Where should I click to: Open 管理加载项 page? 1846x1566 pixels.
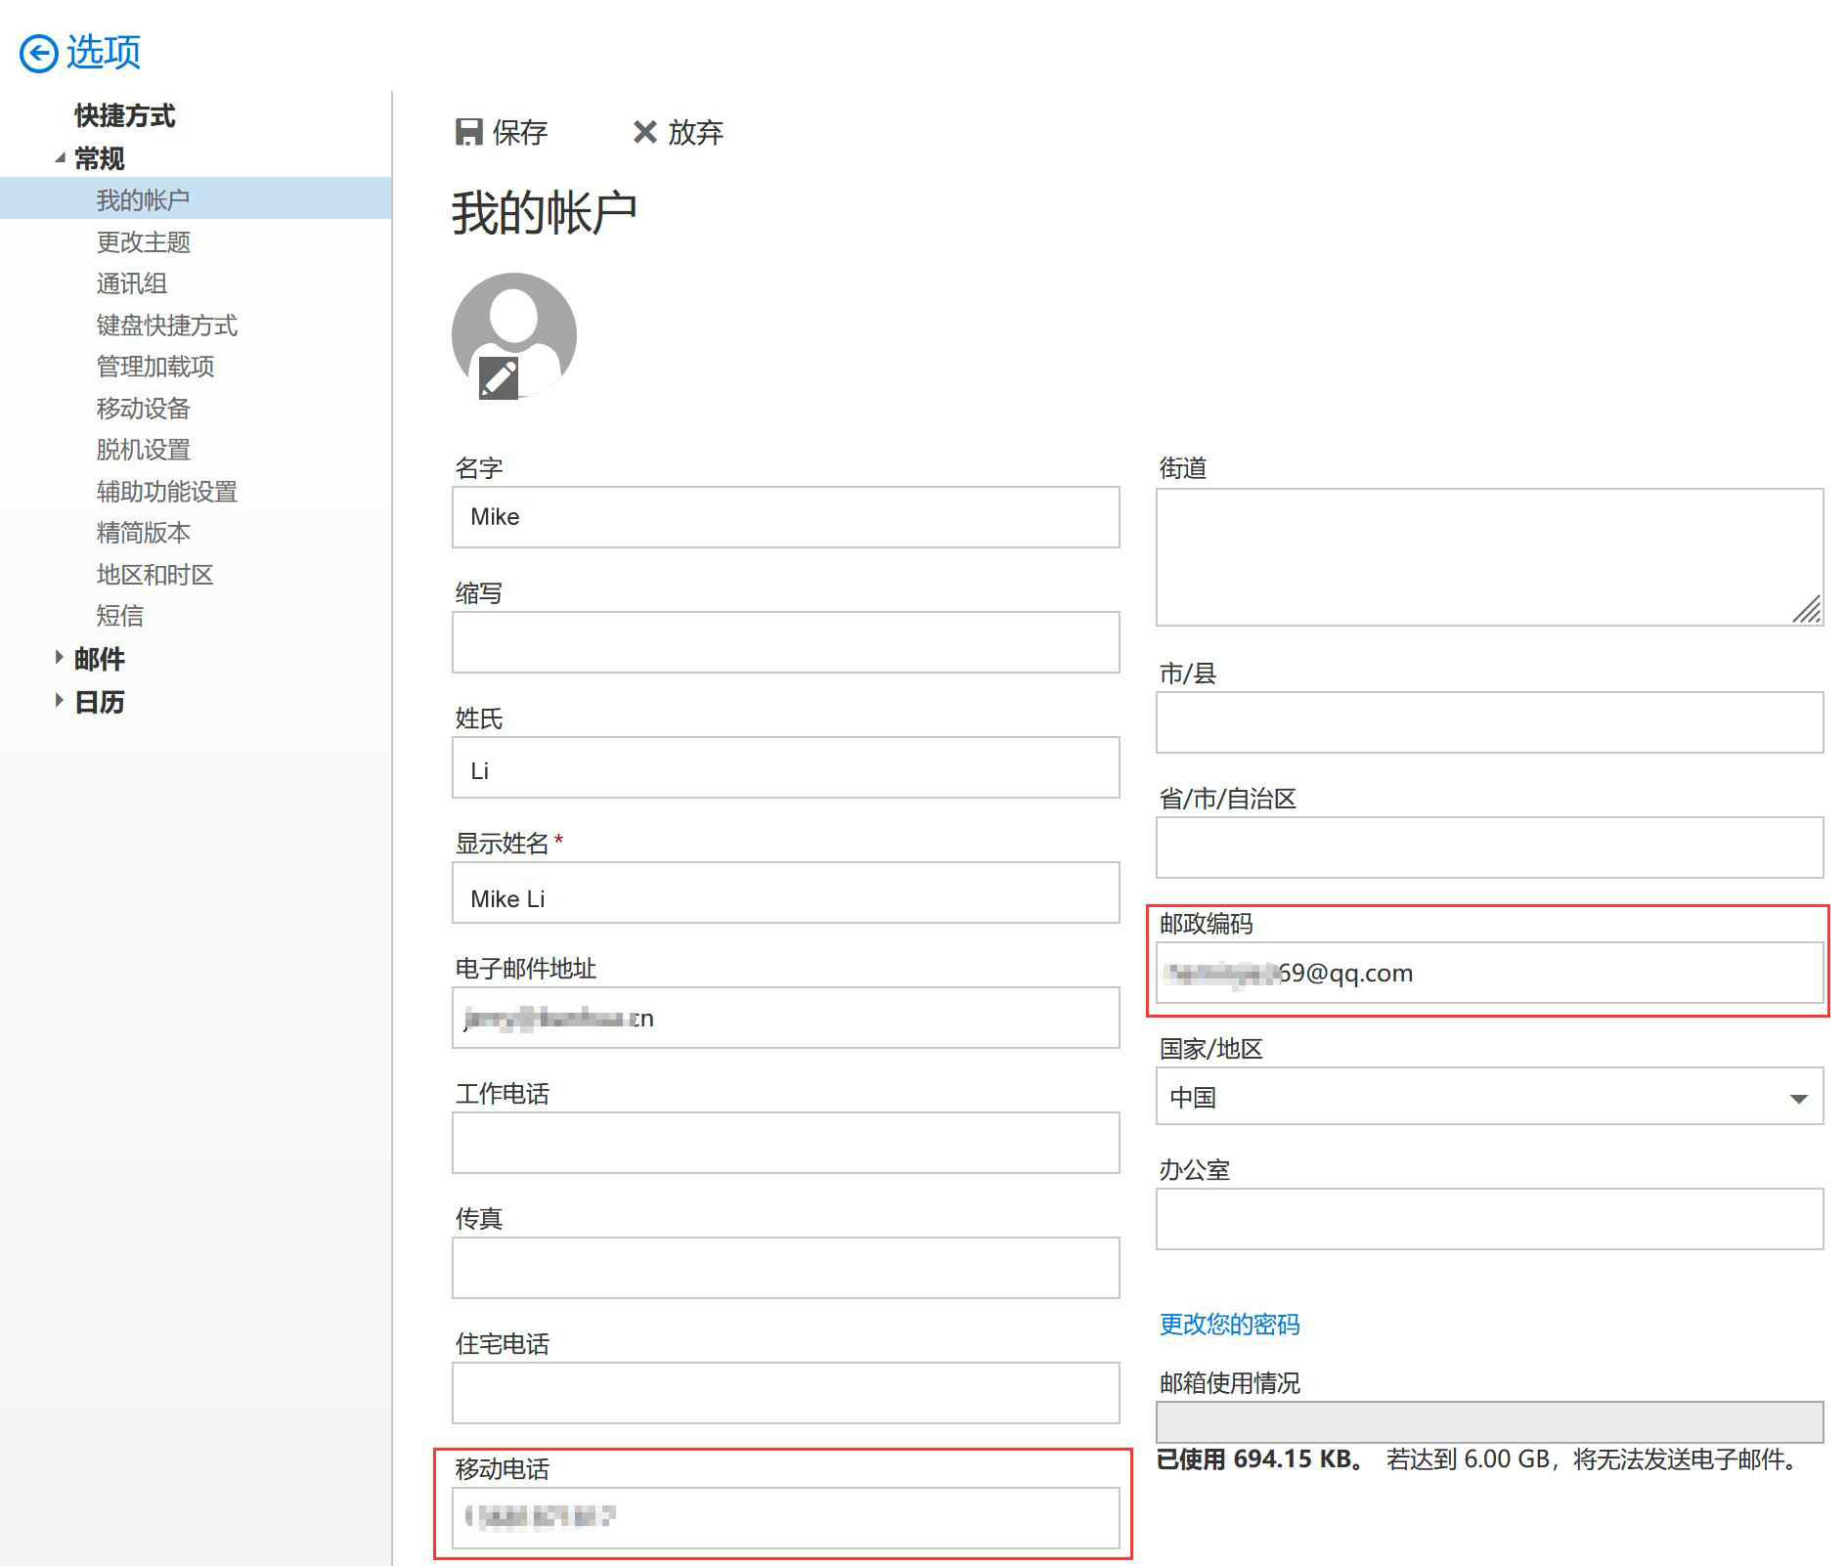click(155, 367)
